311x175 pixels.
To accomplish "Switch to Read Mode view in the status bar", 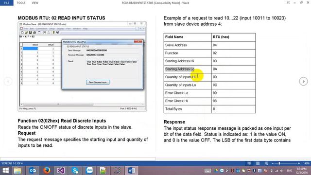I will click(249, 163).
